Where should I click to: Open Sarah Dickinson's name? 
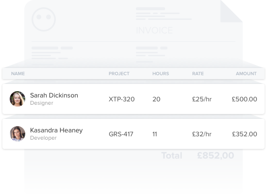pyautogui.click(x=54, y=95)
